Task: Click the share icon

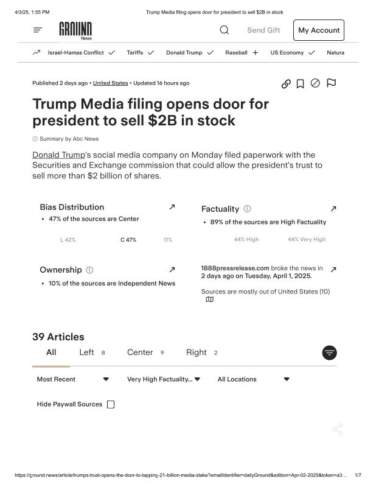Action: pos(337,429)
